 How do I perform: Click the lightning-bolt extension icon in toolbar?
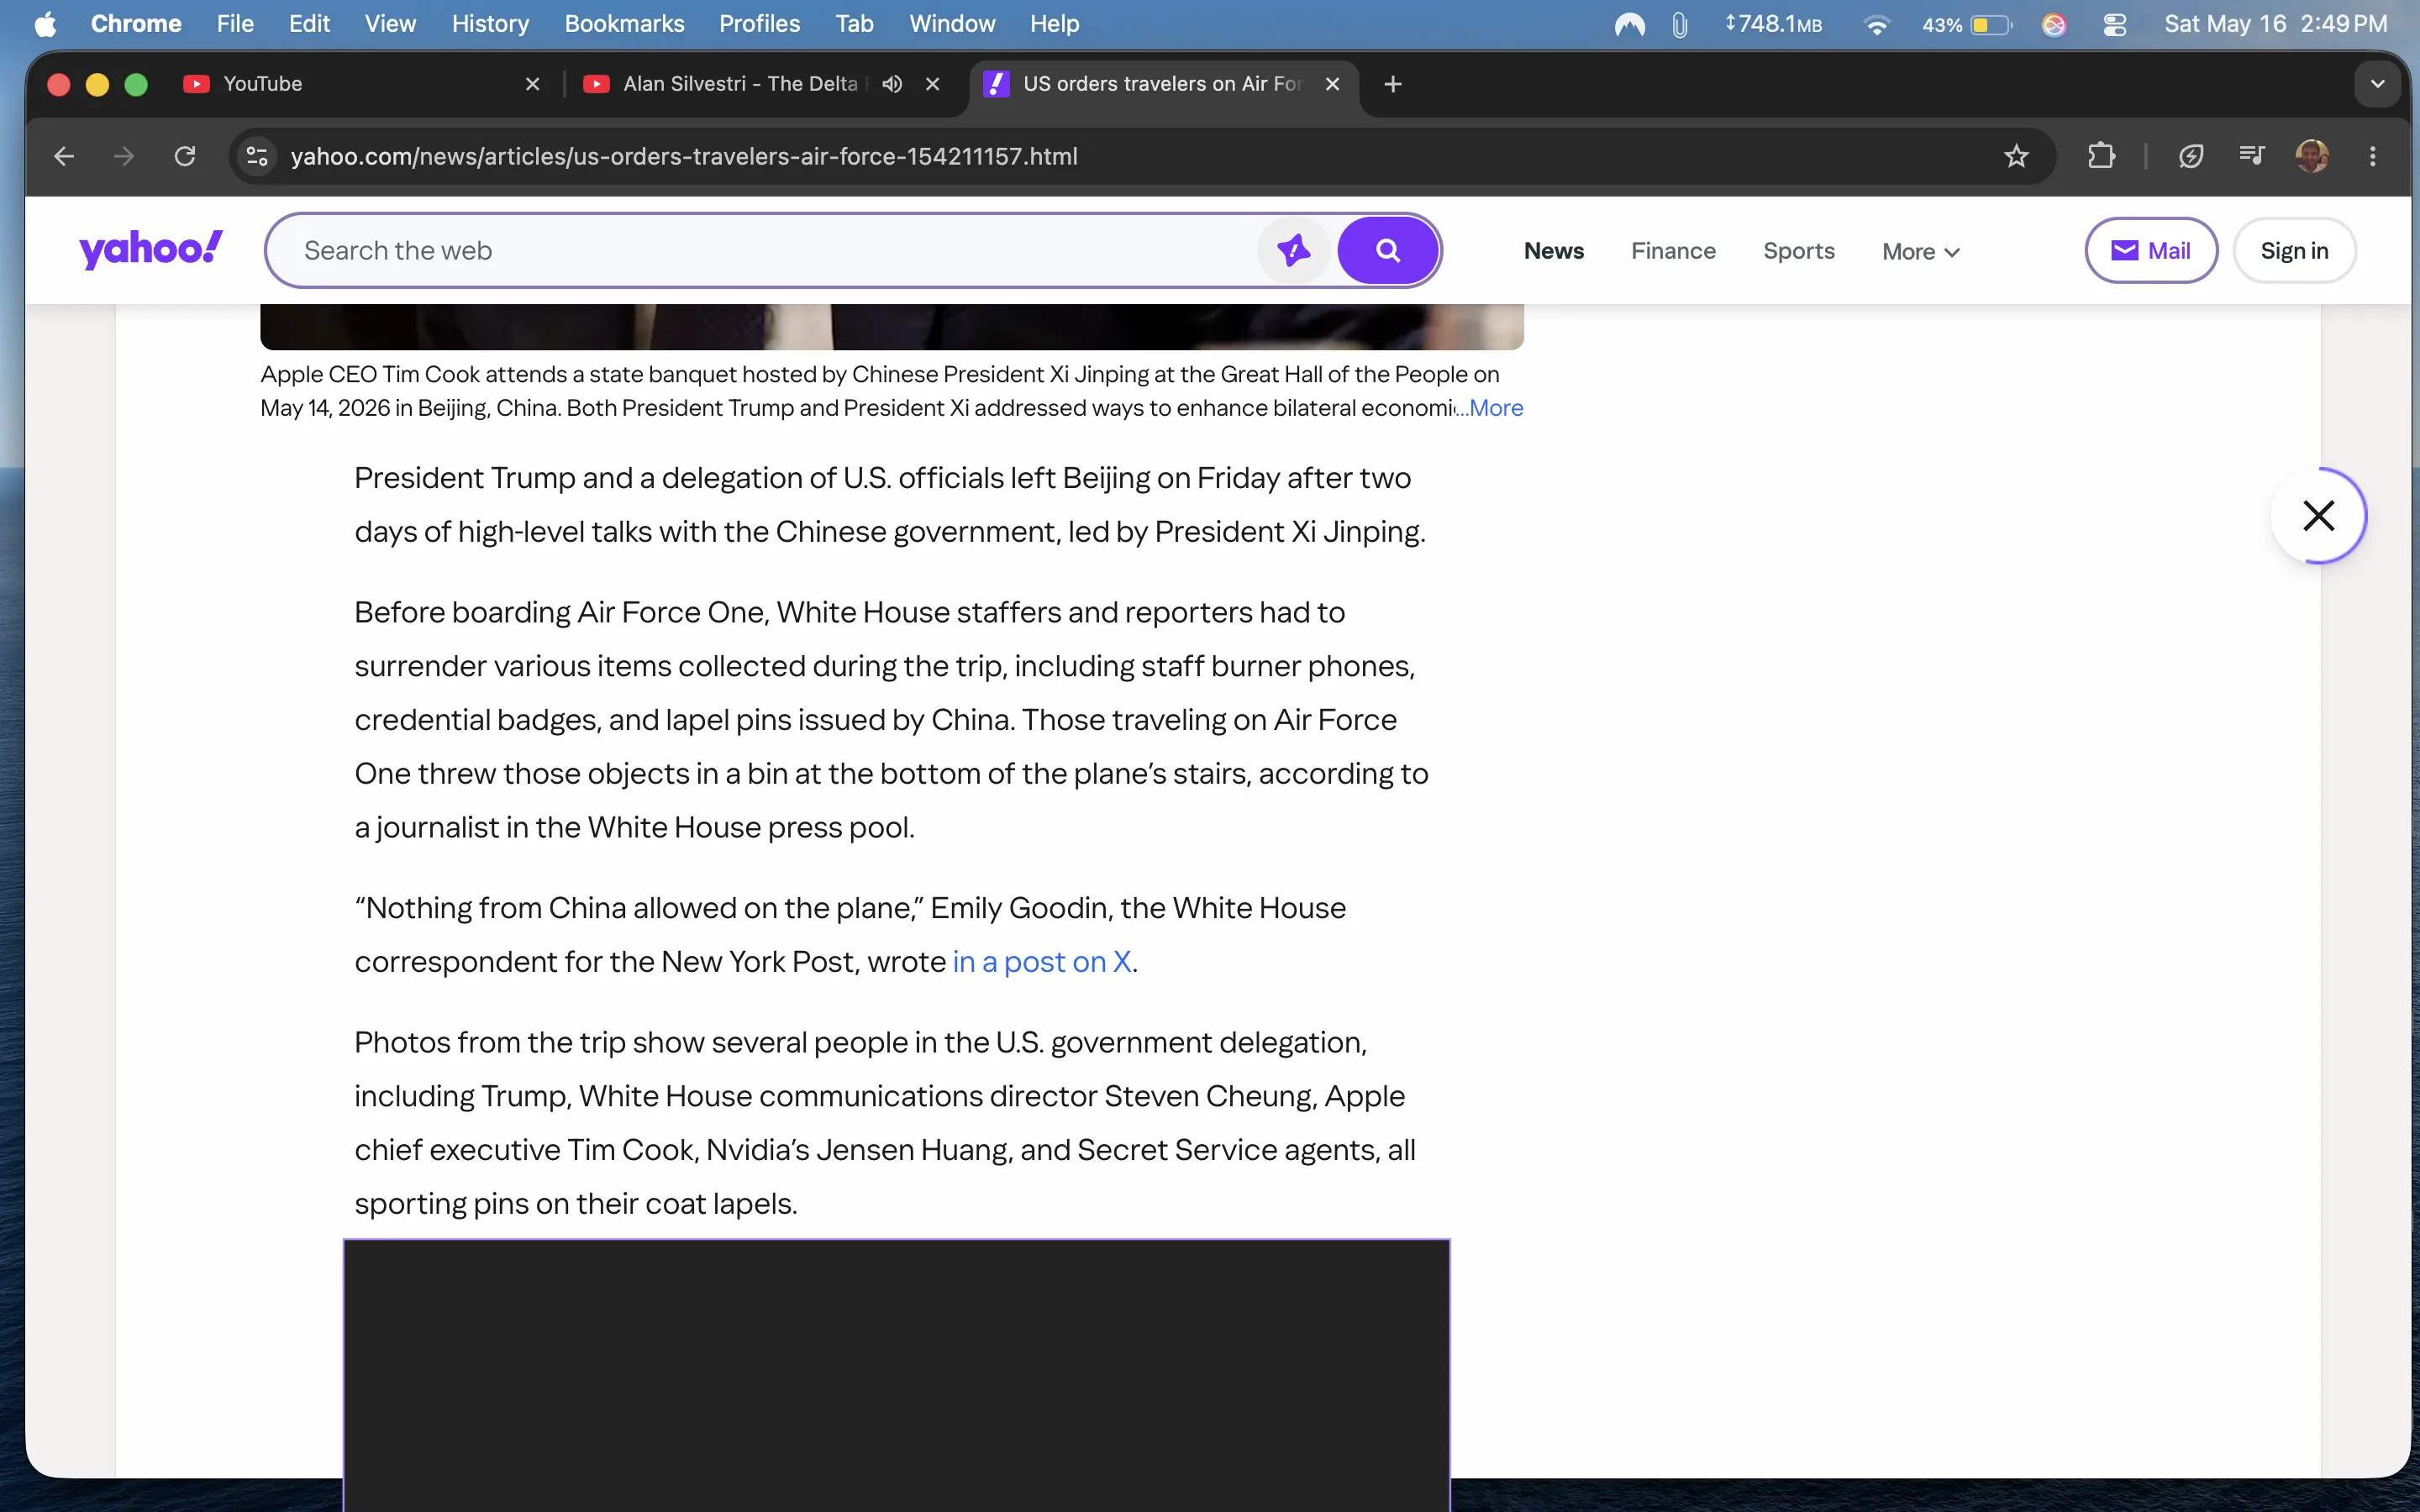point(2191,156)
